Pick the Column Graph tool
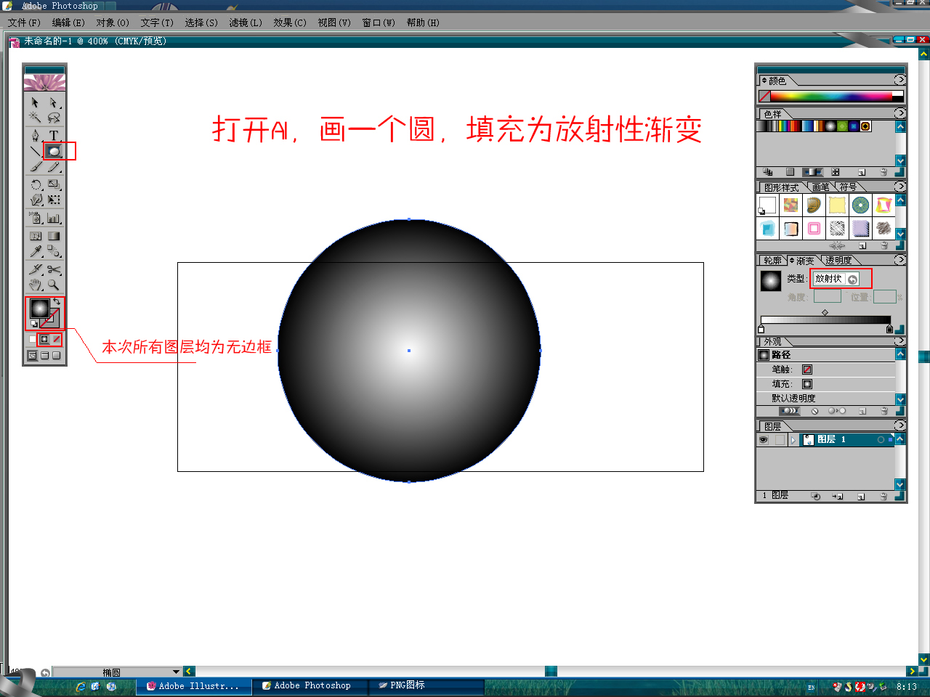 click(54, 218)
